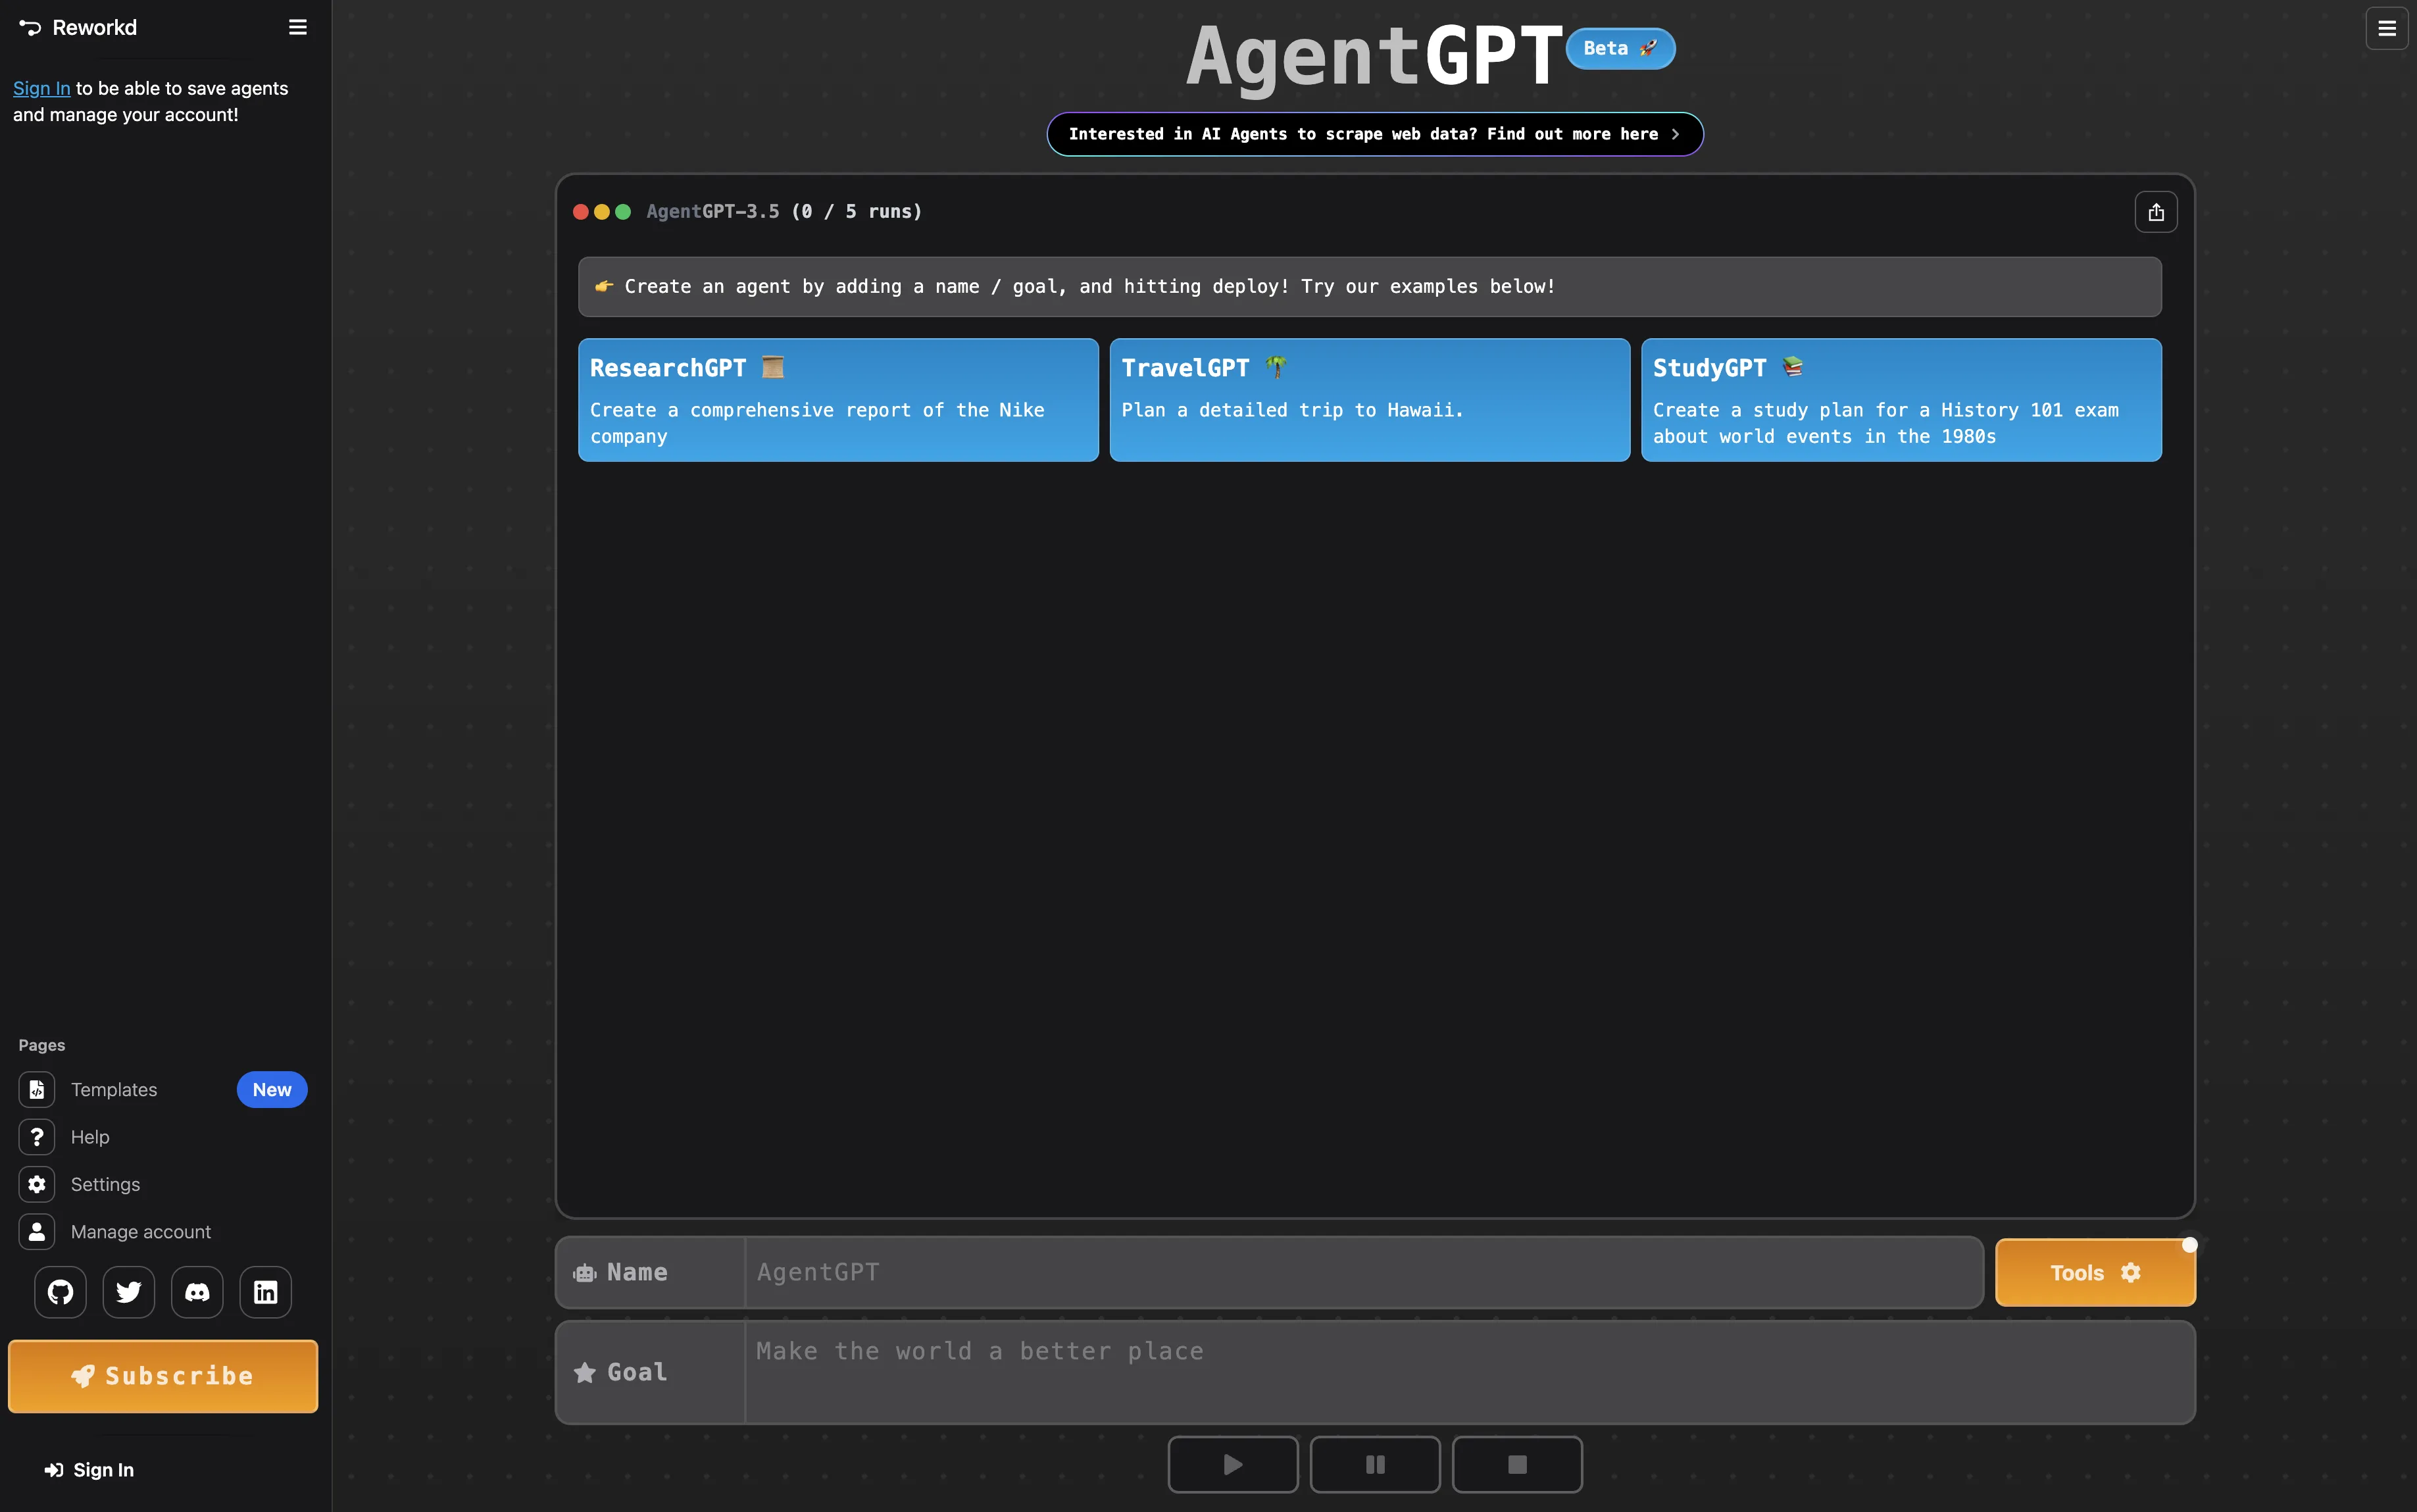This screenshot has width=2417, height=1512.
Task: Open the Tools configuration button
Action: tap(2095, 1272)
